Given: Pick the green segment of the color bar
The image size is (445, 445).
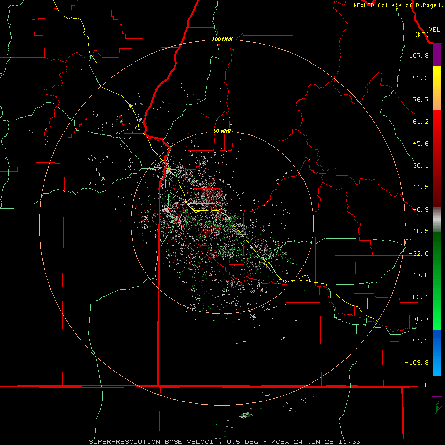Looking at the screenshot, I should click(437, 281).
